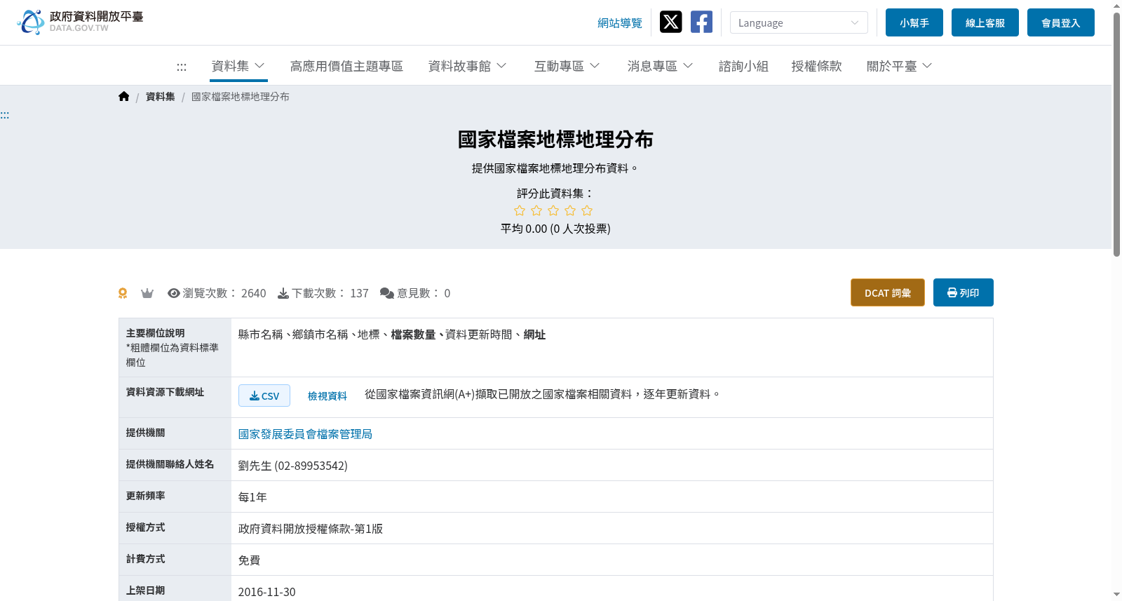Download the CSV resource
This screenshot has width=1122, height=601.
click(264, 396)
